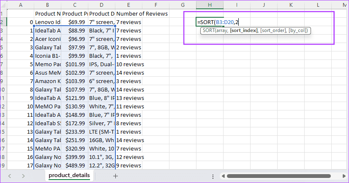The width and height of the screenshot is (349, 183).
Task: Click the horizontal scrollbar thumb
Action: coord(279,176)
